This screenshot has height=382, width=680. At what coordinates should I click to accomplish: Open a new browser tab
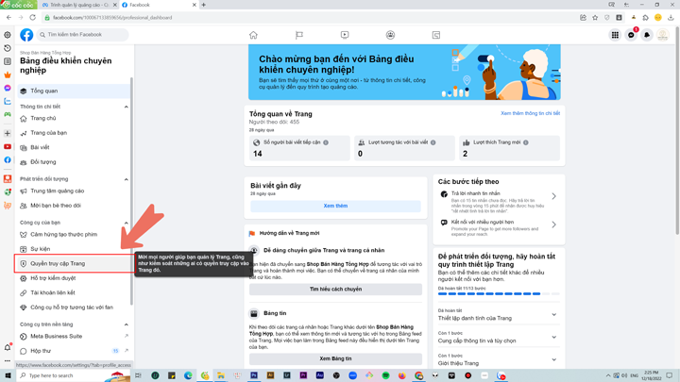click(203, 5)
